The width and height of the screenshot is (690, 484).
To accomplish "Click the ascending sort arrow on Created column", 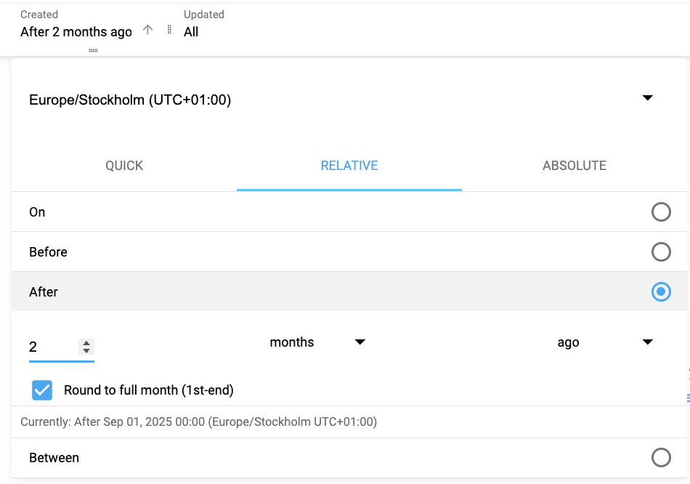I will (x=147, y=30).
